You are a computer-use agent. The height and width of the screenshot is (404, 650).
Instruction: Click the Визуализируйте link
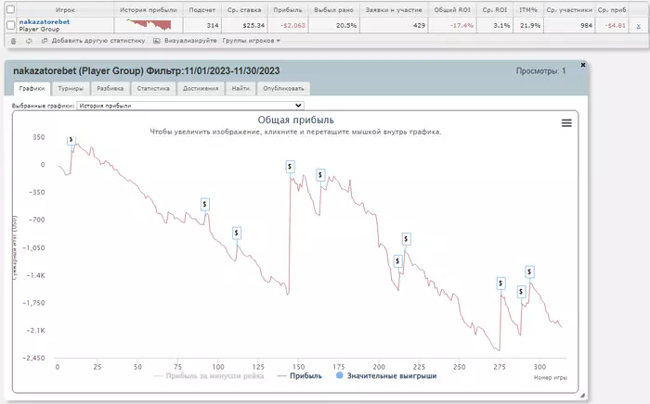190,41
